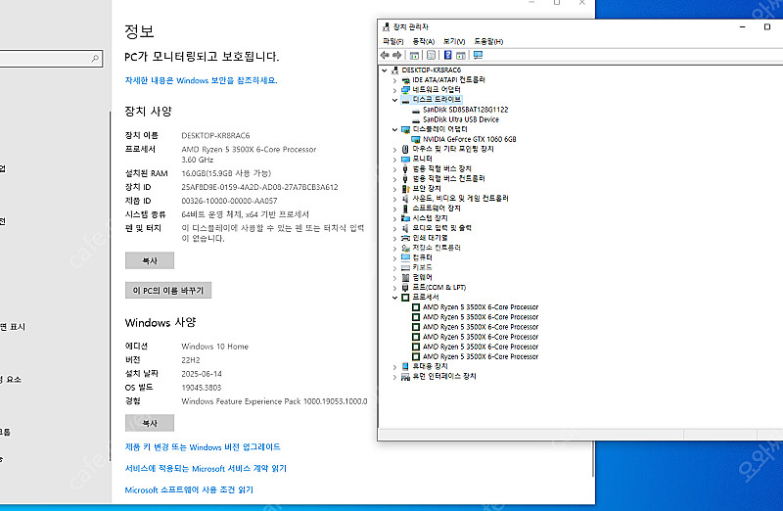783x511 pixels.
Task: Expand the 저장소 컨트롤러 node
Action: pyautogui.click(x=394, y=249)
